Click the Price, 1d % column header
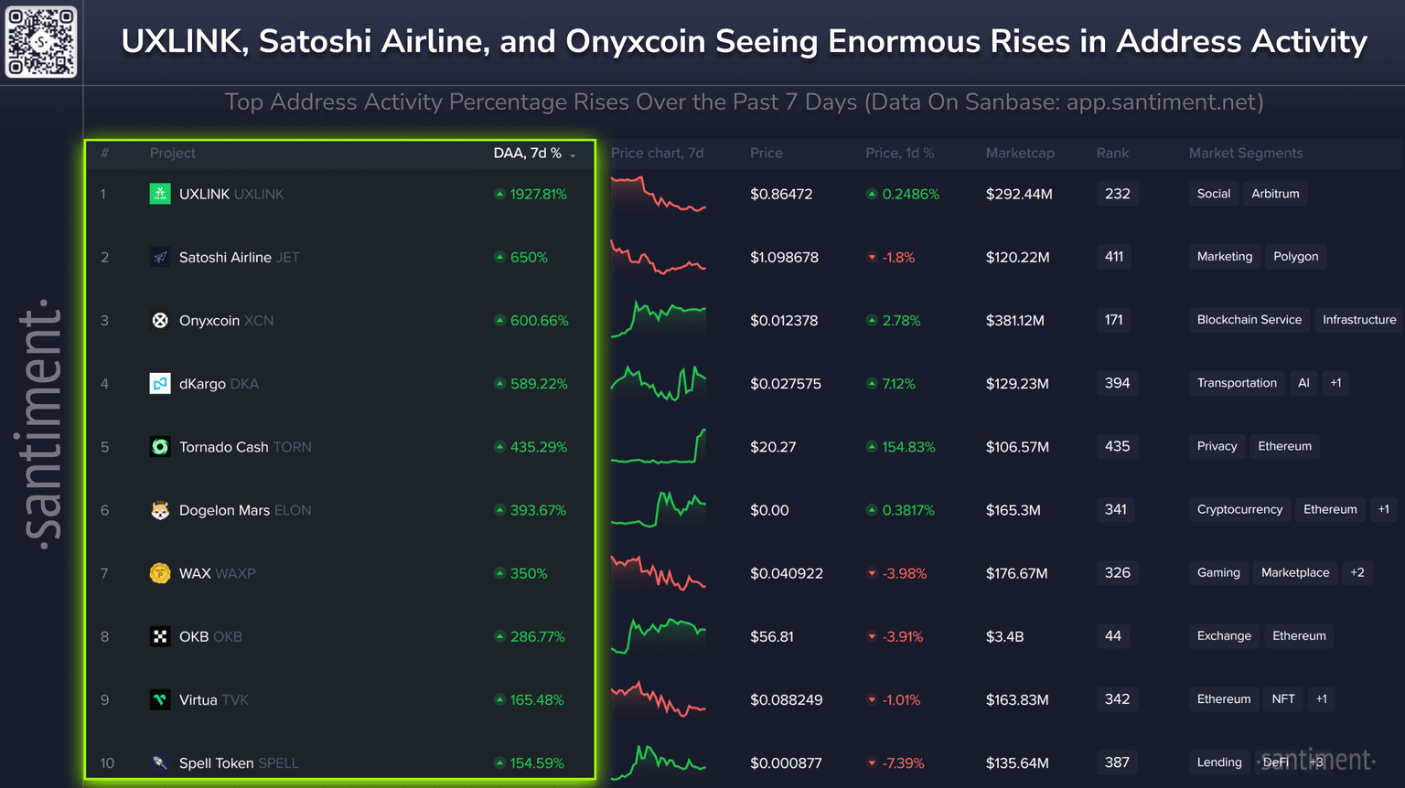The height and width of the screenshot is (788, 1405). tap(899, 154)
